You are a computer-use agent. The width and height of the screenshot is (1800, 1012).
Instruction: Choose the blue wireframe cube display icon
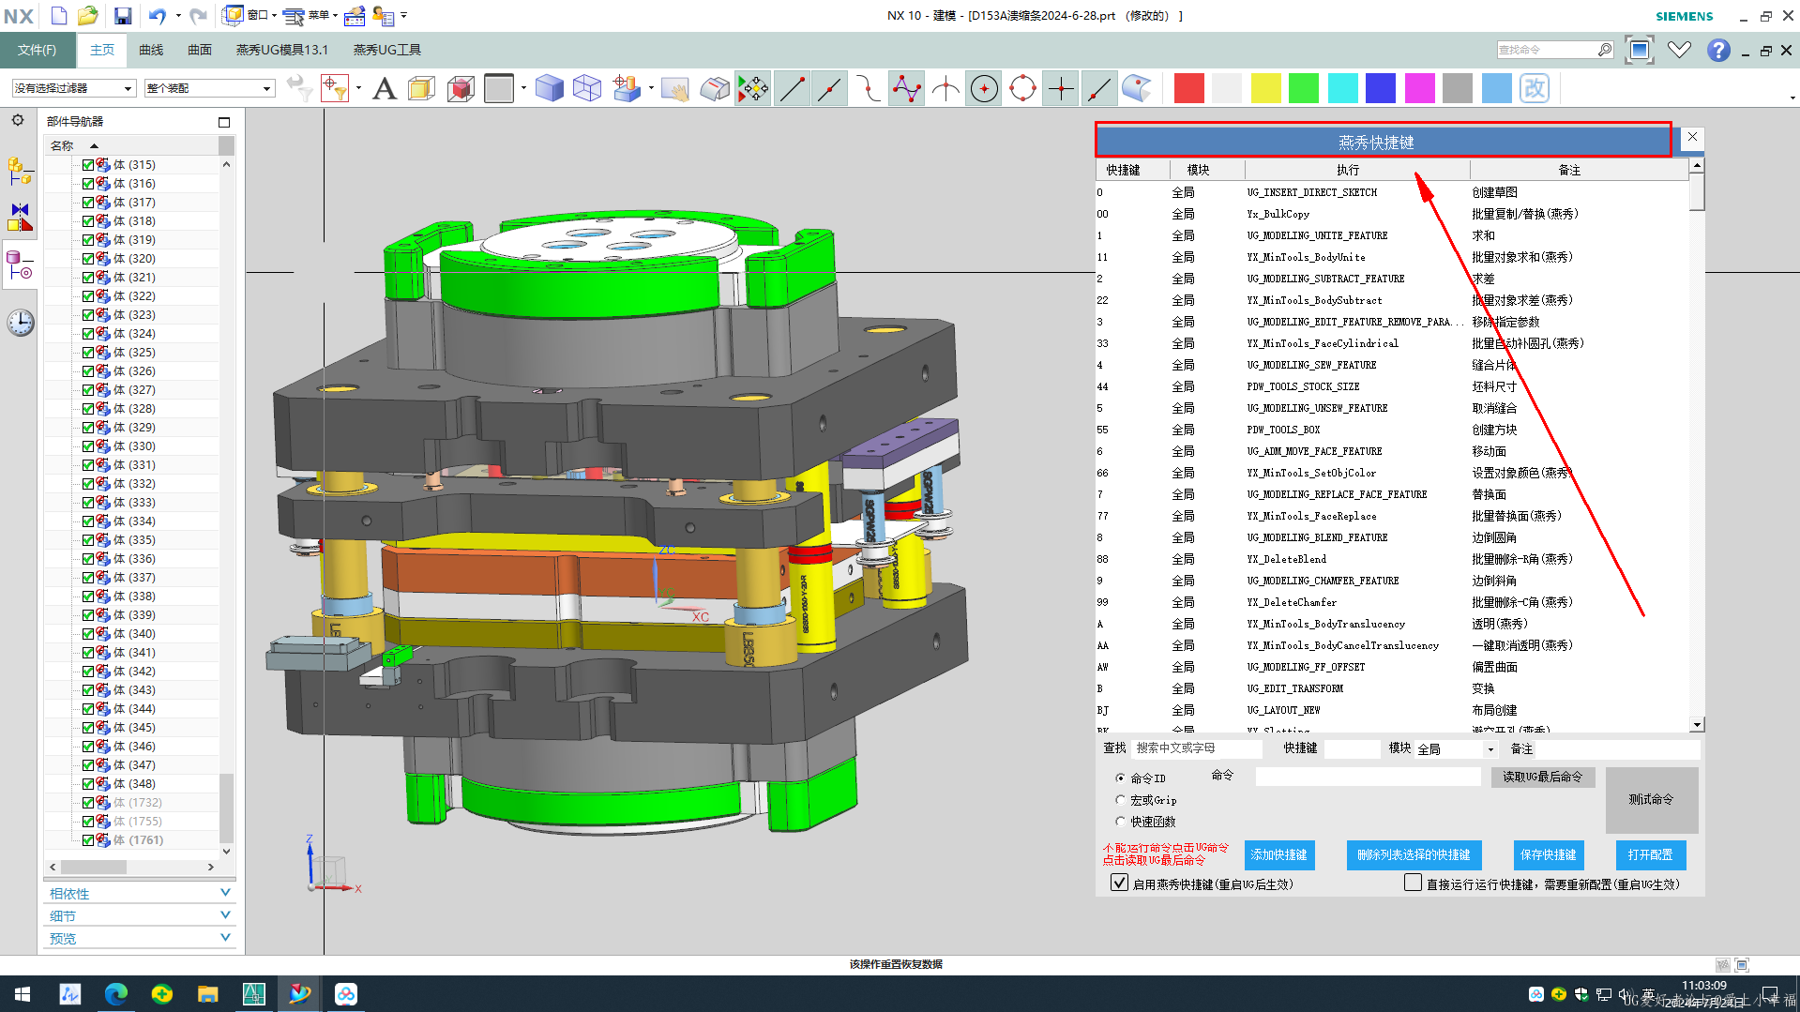click(x=587, y=88)
